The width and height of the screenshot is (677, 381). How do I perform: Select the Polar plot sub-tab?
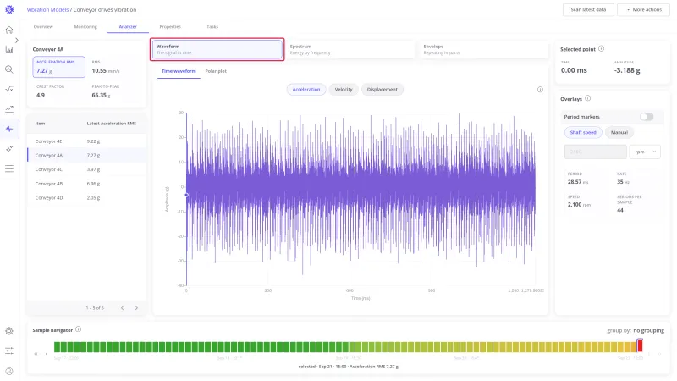[x=216, y=71]
